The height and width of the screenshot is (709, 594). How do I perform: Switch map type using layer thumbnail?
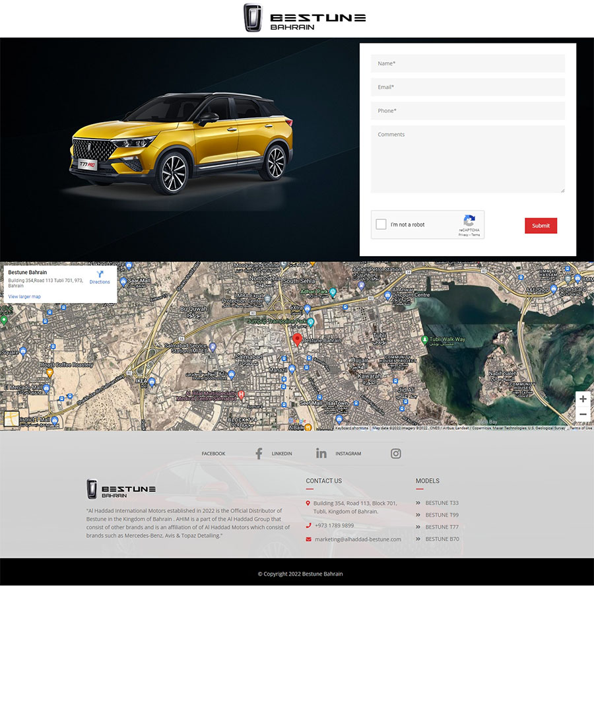[11, 419]
